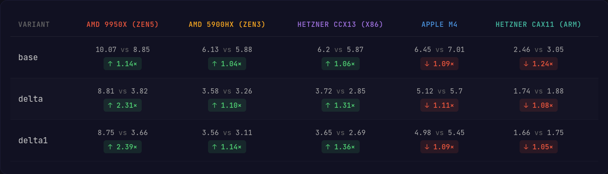
Task: Select the delta1 row label
Action: 33,140
